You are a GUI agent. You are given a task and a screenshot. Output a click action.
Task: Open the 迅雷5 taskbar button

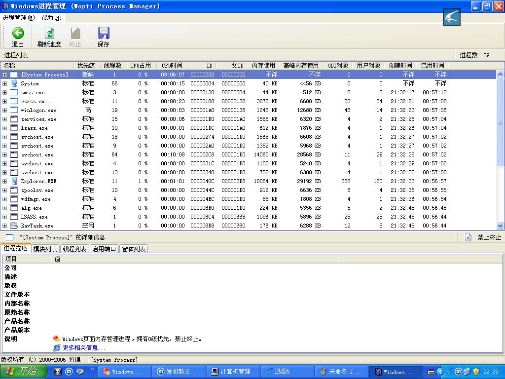[x=287, y=372]
